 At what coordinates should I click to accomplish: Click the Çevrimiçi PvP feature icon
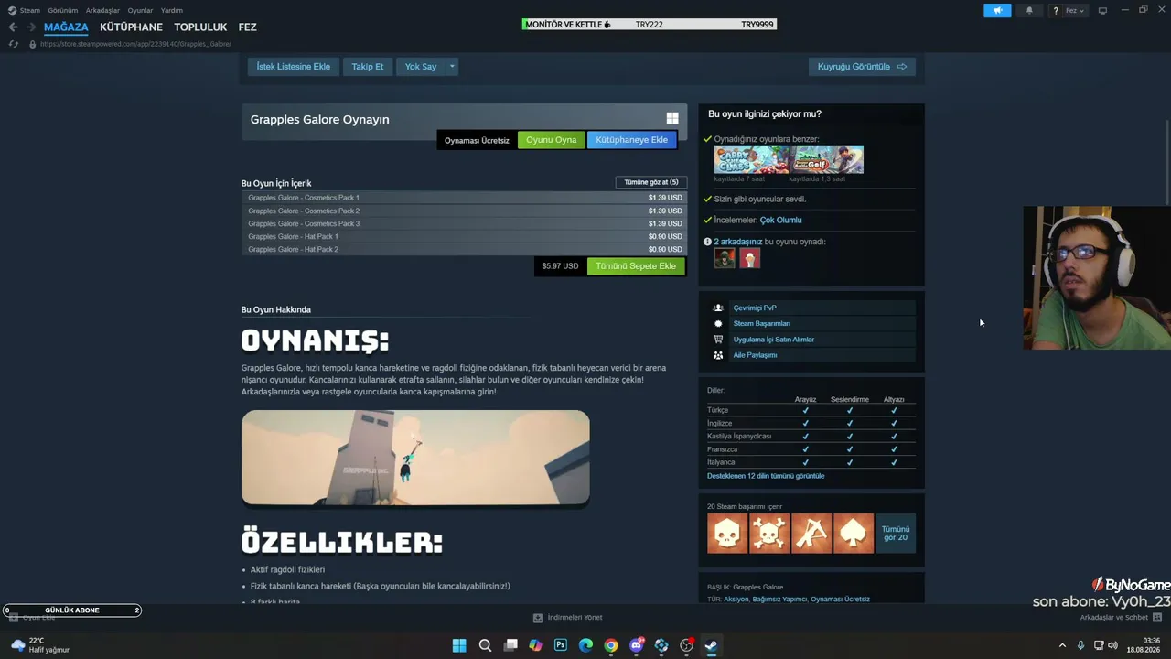pos(718,308)
